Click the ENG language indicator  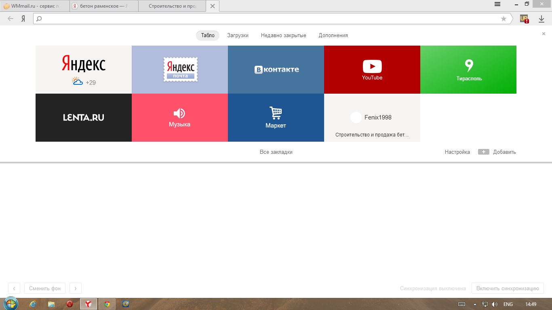point(508,304)
